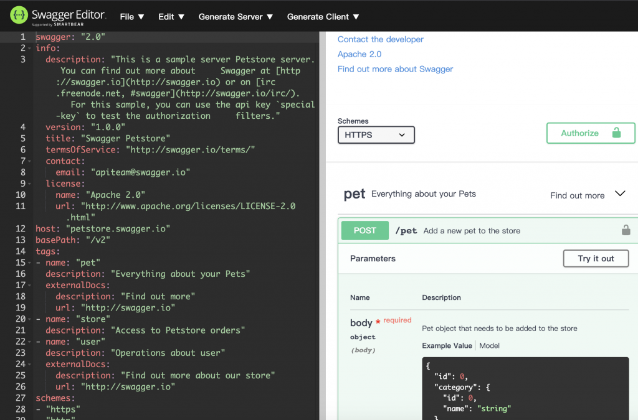
Task: Click description: "Access to Petstore orders" line
Action: 145,330
